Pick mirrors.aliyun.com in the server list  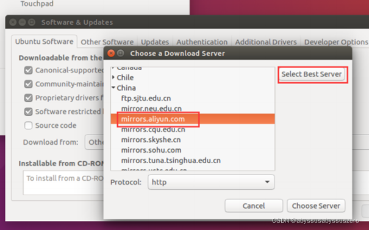pos(193,119)
